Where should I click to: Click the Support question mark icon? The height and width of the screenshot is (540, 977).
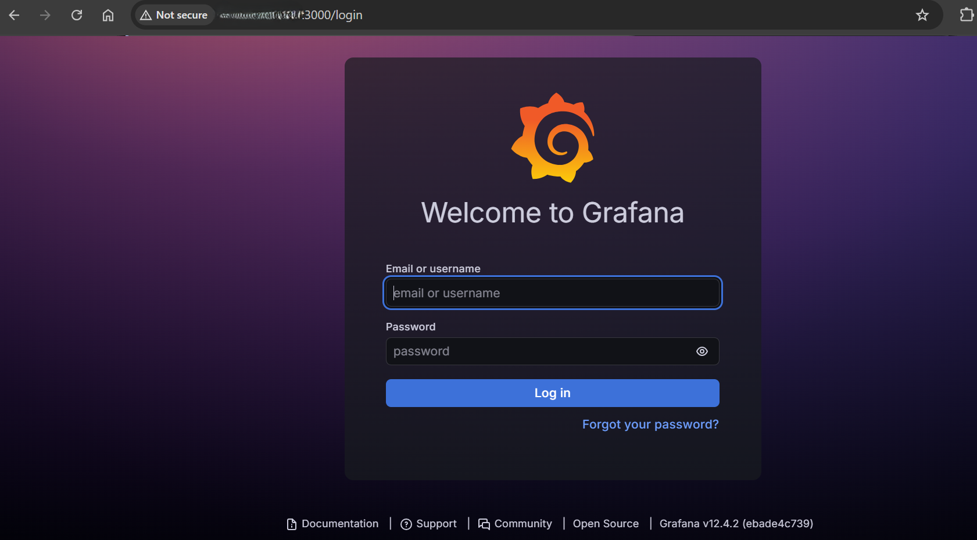pyautogui.click(x=406, y=524)
